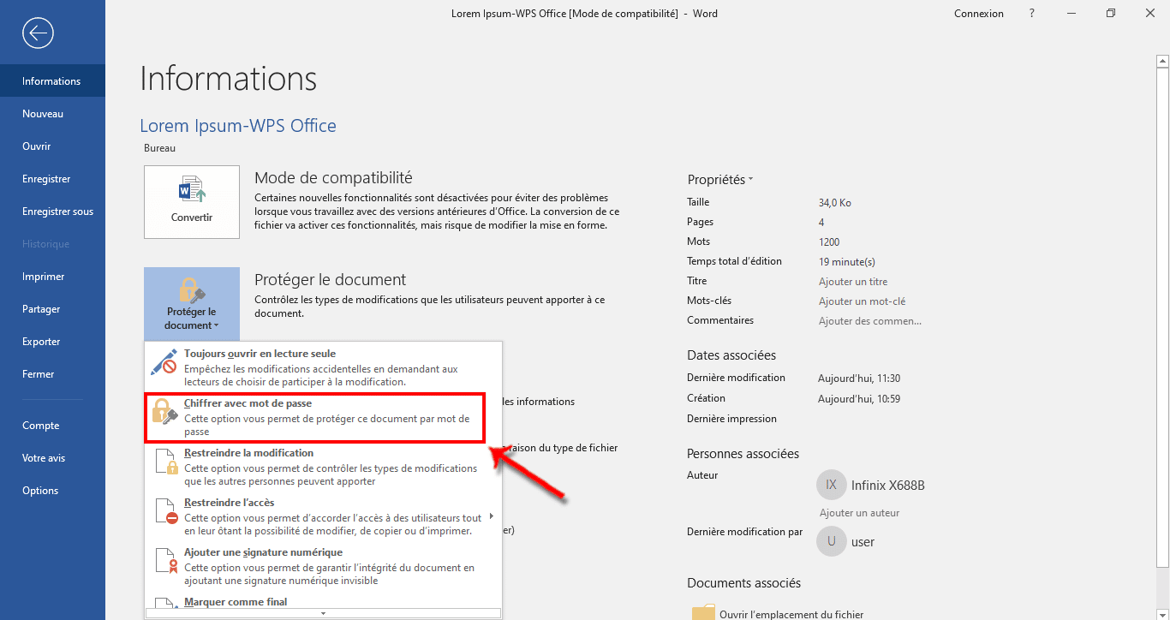Open Partager in the sidebar
The width and height of the screenshot is (1170, 620).
point(52,309)
